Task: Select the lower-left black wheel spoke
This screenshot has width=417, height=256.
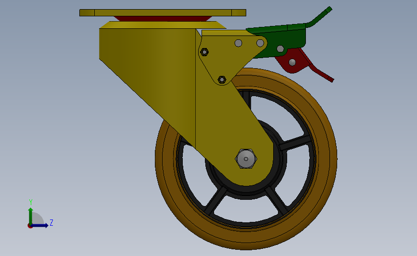Action: point(216,200)
